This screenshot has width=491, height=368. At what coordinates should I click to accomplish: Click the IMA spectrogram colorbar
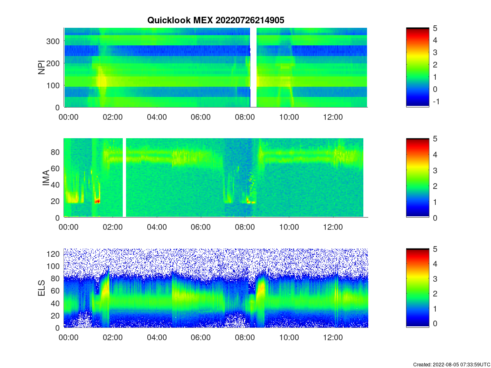(x=417, y=178)
